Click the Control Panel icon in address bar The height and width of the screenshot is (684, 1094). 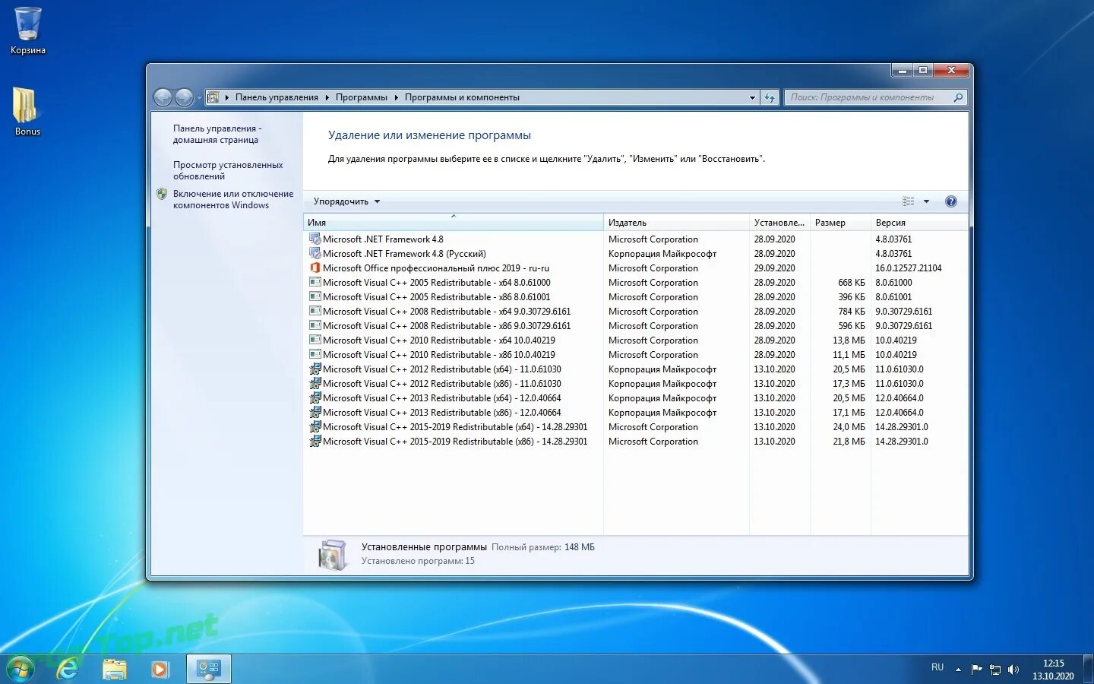[x=213, y=97]
